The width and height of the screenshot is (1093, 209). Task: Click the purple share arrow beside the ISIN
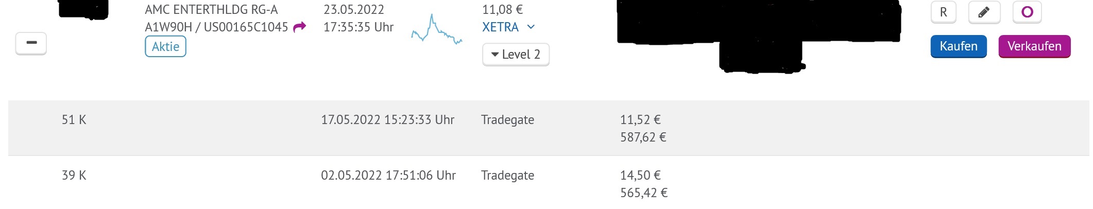(x=299, y=27)
